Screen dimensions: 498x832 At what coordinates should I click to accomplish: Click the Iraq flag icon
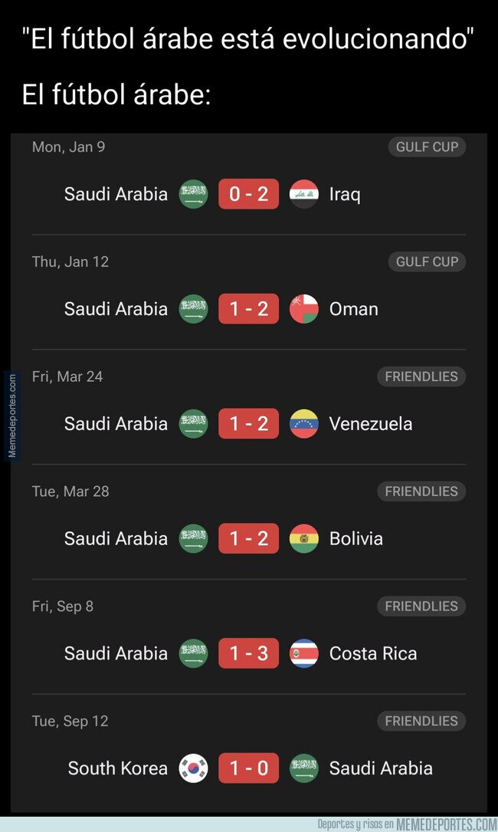coord(304,194)
